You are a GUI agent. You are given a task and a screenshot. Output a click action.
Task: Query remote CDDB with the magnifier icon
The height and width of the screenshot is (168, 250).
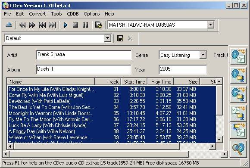(x=238, y=149)
